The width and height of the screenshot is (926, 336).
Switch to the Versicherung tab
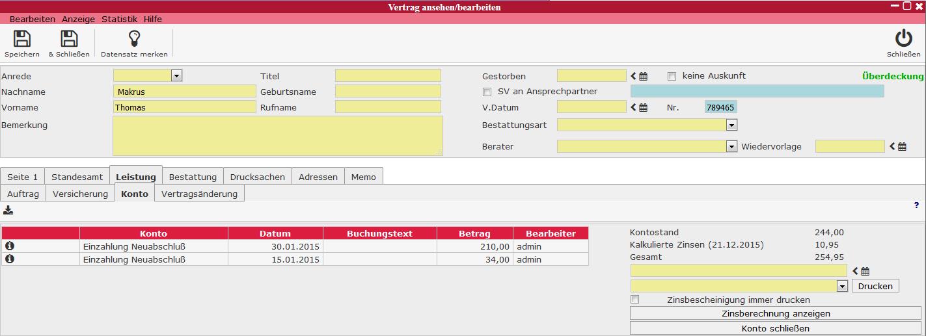[80, 194]
